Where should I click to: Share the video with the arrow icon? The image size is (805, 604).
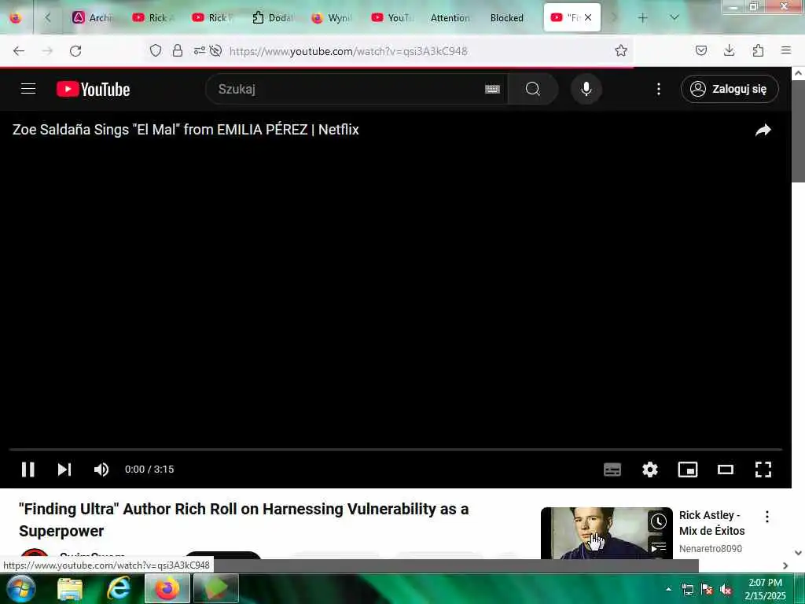coord(763,130)
